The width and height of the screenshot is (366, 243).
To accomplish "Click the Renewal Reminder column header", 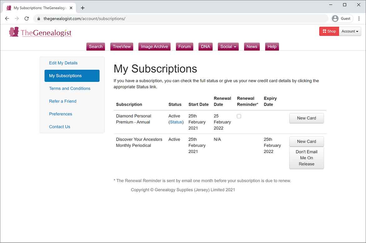I will [248, 101].
